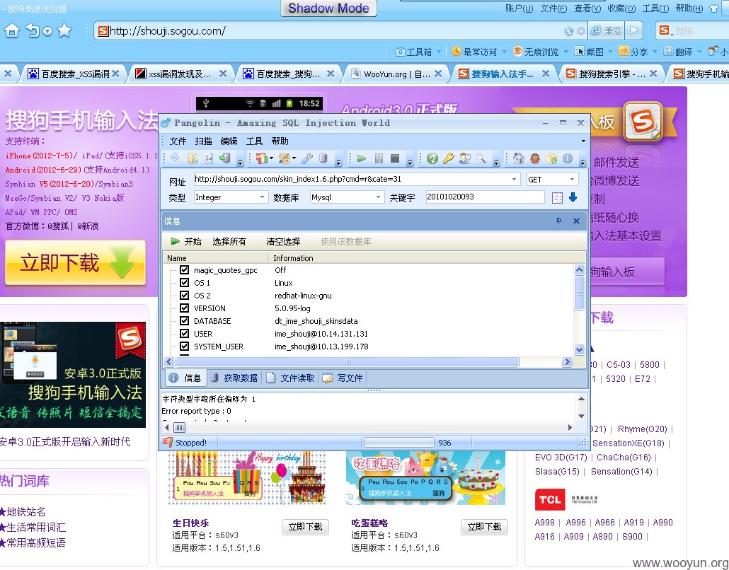Viewport: 729px width, 570px height.
Task: Pin the 信息 panel with pushpin icon
Action: [559, 221]
